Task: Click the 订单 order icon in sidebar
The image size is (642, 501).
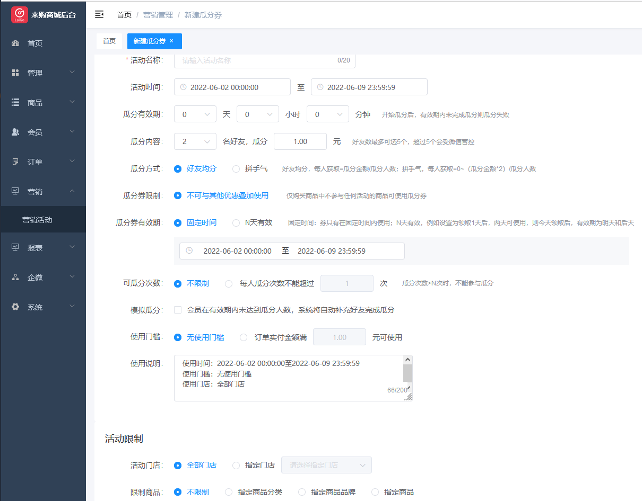Action: click(x=15, y=162)
